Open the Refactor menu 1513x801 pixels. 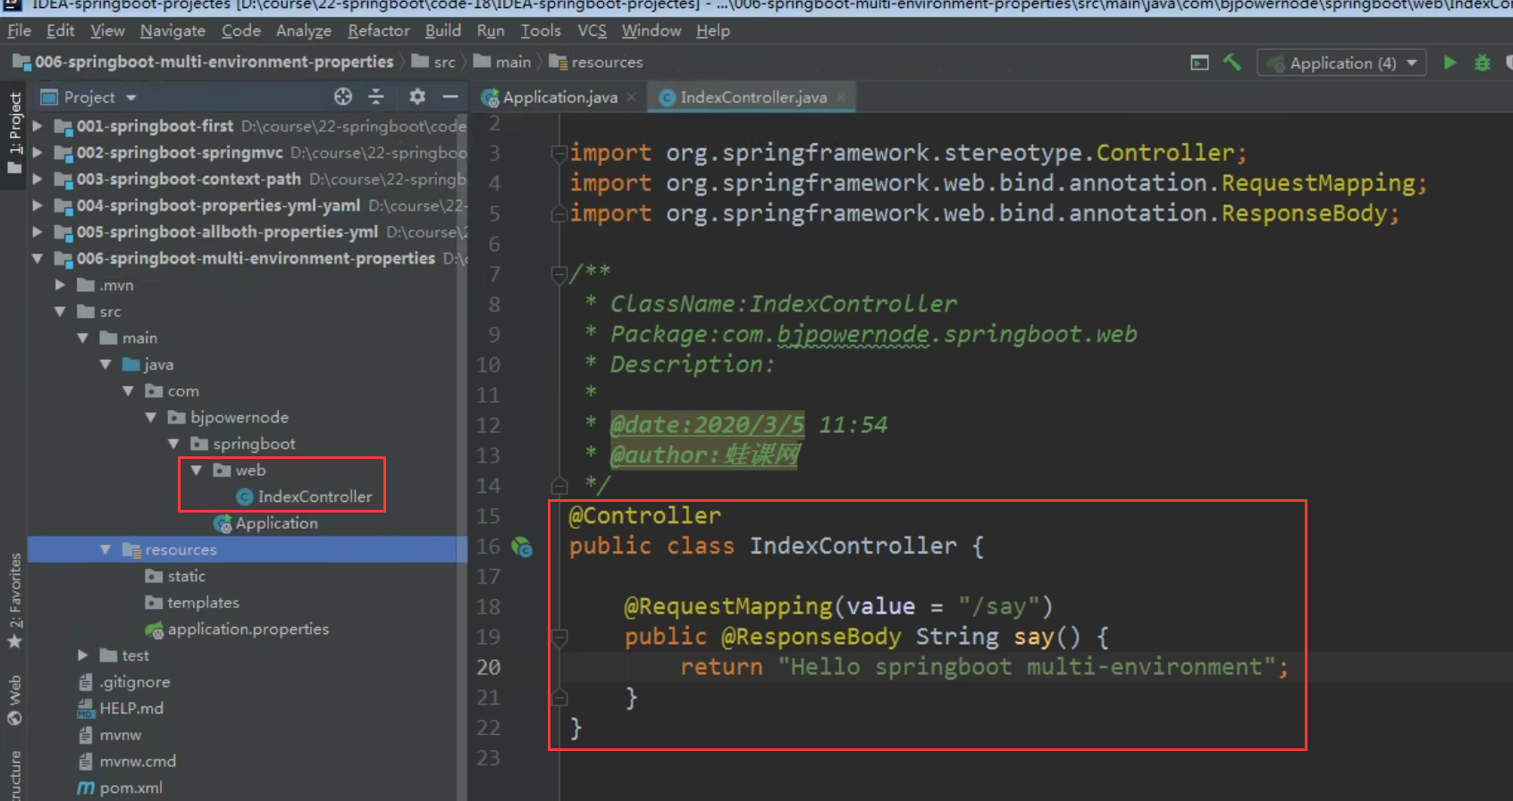(379, 30)
